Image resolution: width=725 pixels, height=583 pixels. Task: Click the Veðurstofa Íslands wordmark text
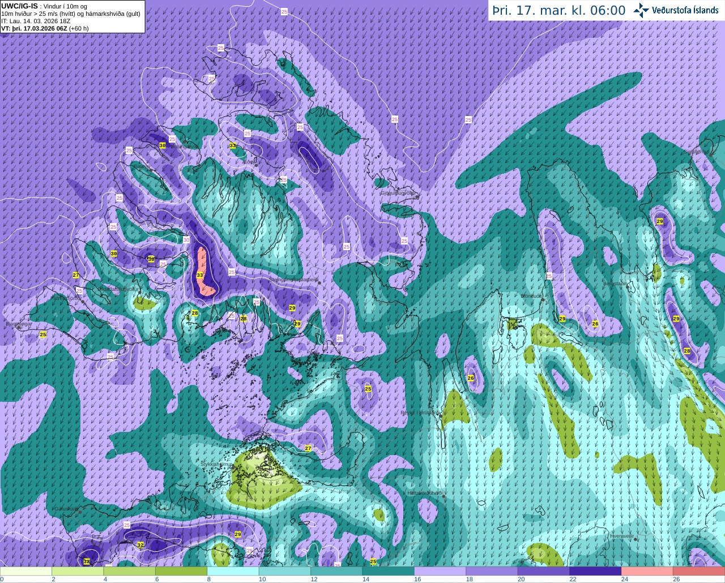685,10
